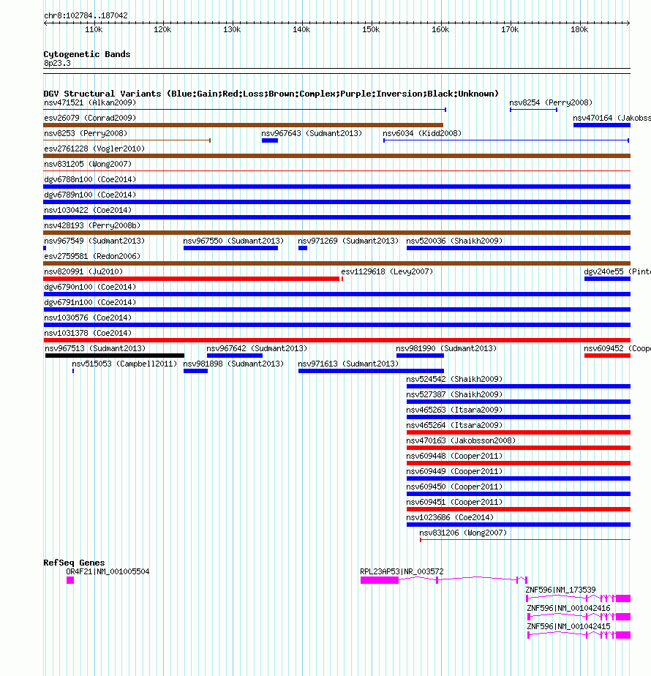Image resolution: width=651 pixels, height=676 pixels.
Task: Click nsv609451 (Cooper2011) label
Action: click(454, 503)
